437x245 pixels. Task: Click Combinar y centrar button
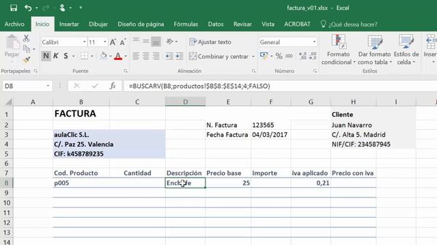[x=218, y=56]
